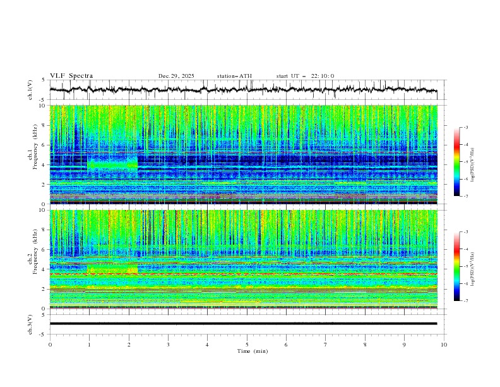Click time axis tick label "7"

(x=326, y=345)
